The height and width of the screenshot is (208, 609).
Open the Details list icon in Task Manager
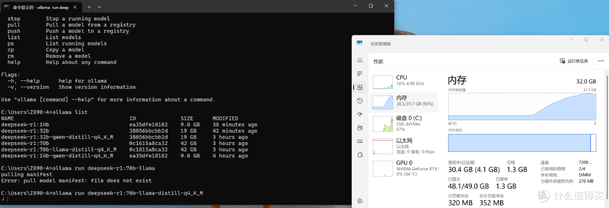tap(360, 141)
